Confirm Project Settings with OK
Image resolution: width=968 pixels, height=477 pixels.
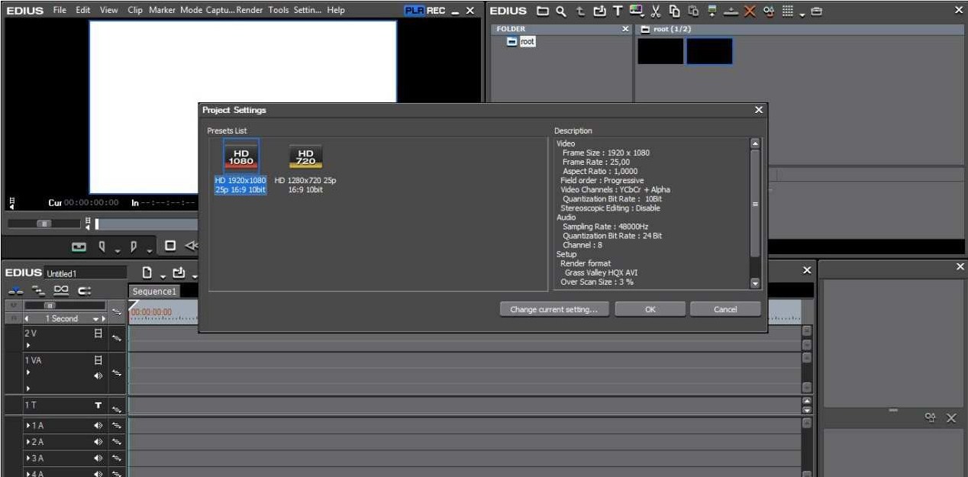point(650,309)
